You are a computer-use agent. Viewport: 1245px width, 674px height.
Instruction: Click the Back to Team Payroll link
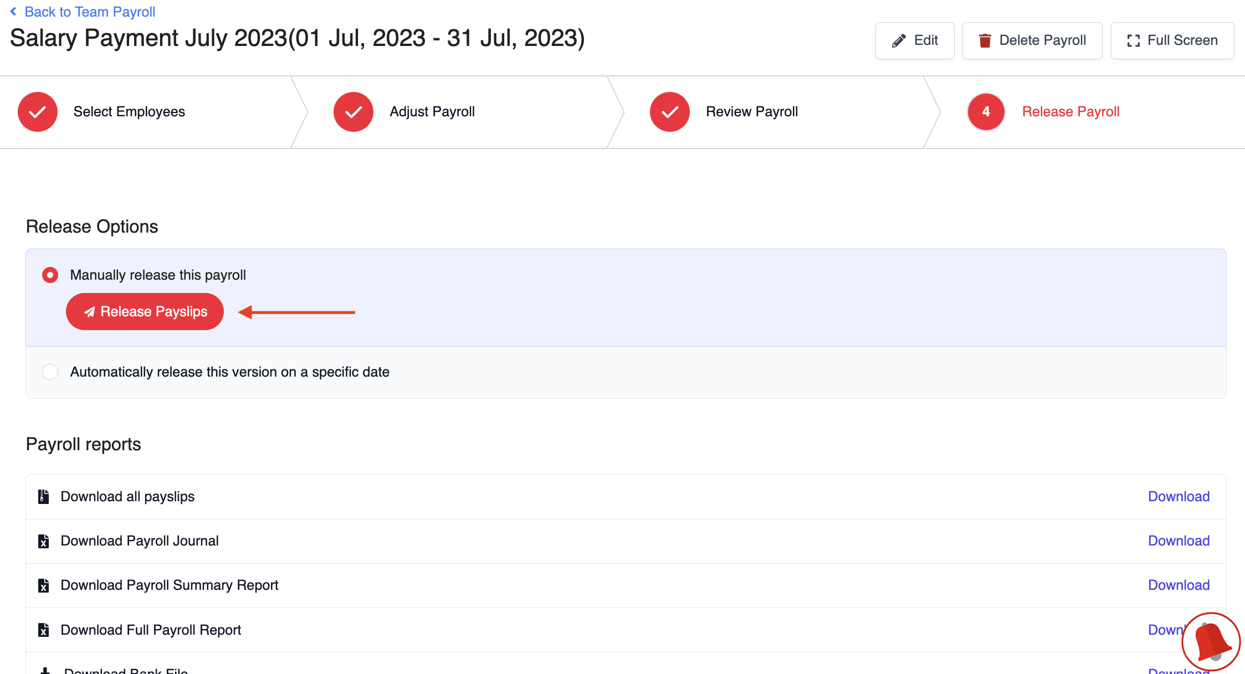[90, 12]
